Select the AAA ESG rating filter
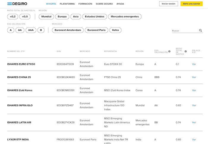This screenshot has height=144, width=208. (31, 30)
